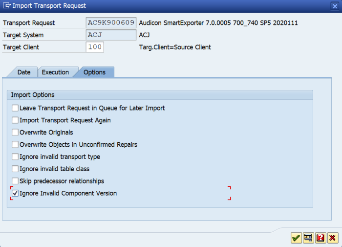Image resolution: width=342 pixels, height=247 pixels.
Task: Uncheck Ignore Invalid Component Version
Action: click(x=15, y=193)
